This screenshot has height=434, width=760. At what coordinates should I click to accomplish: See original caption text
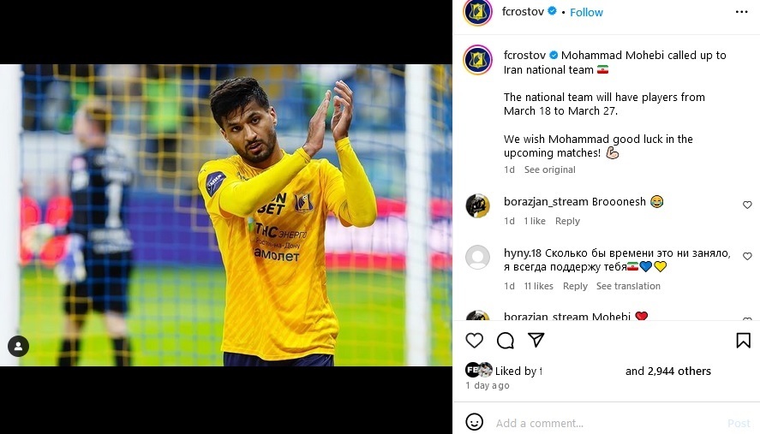(x=549, y=169)
